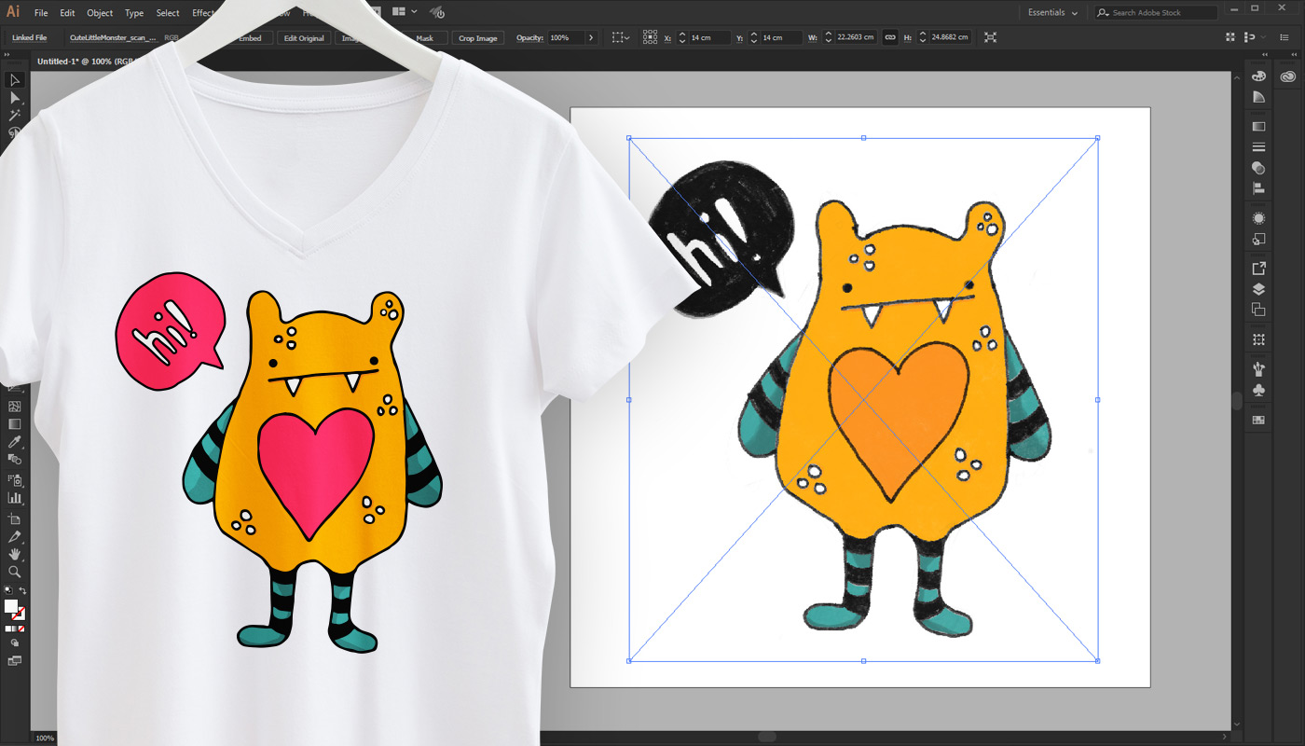Image resolution: width=1305 pixels, height=746 pixels.
Task: Select the Magic Wand tool
Action: (x=15, y=116)
